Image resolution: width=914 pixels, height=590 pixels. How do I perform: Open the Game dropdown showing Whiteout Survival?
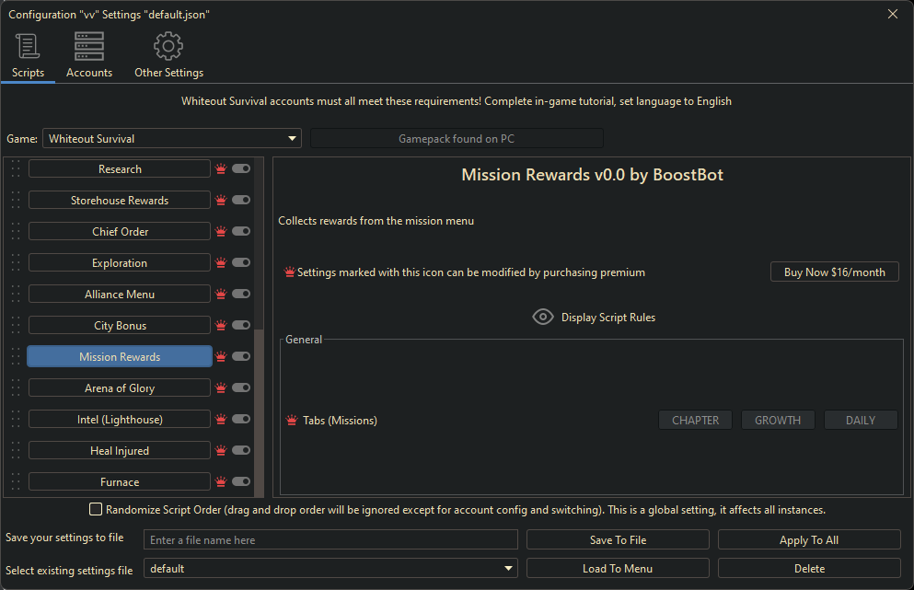[172, 138]
